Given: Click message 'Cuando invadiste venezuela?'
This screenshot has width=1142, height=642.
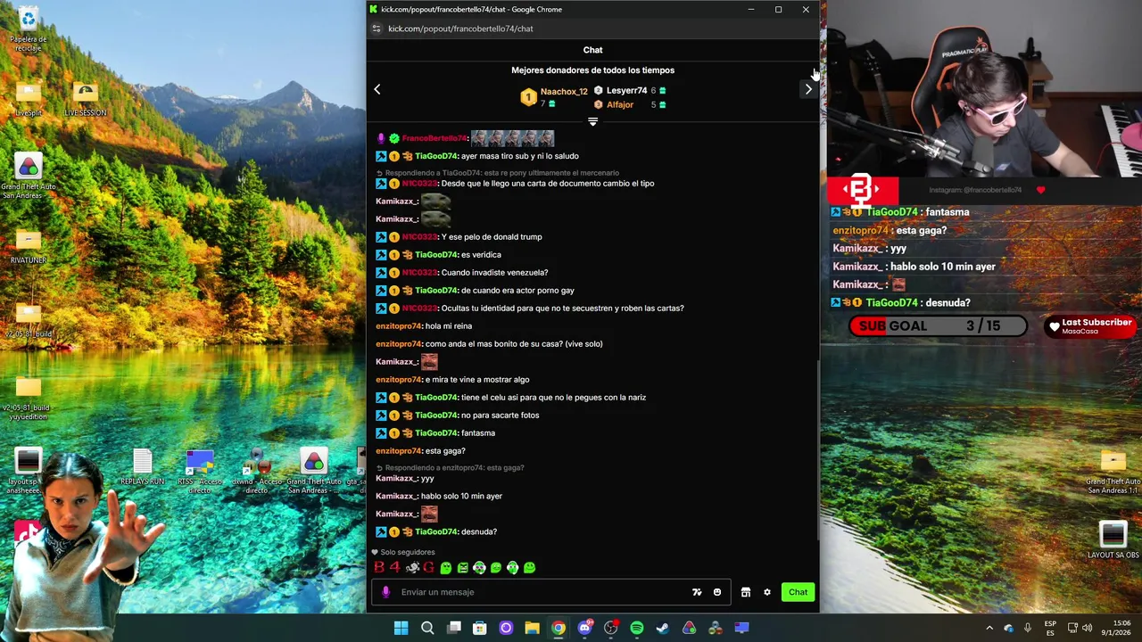Looking at the screenshot, I should point(495,273).
